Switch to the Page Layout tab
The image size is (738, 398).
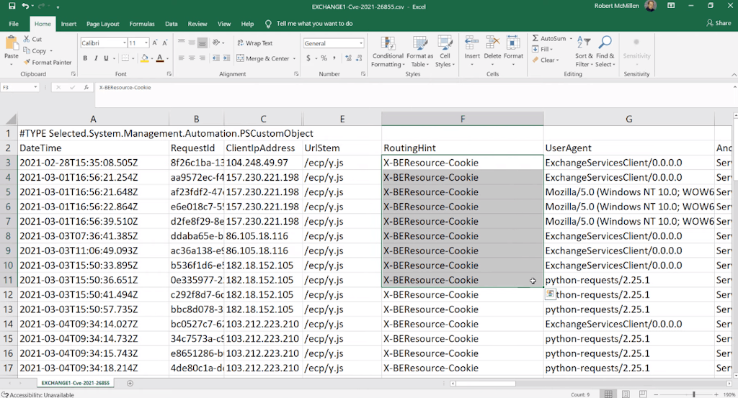102,24
